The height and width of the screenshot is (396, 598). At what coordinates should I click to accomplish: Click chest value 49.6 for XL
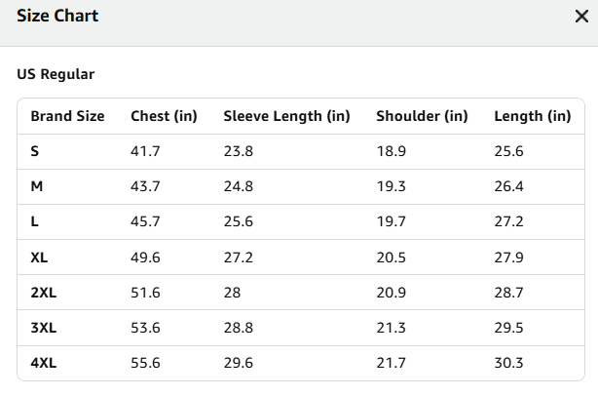click(145, 257)
